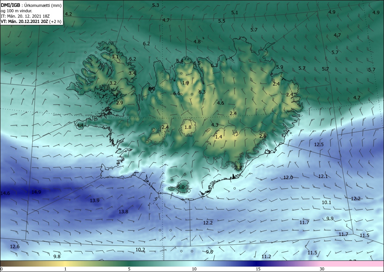Click the 5.1 value on the map
The height and width of the screenshot is (272, 384).
[x=235, y=13]
